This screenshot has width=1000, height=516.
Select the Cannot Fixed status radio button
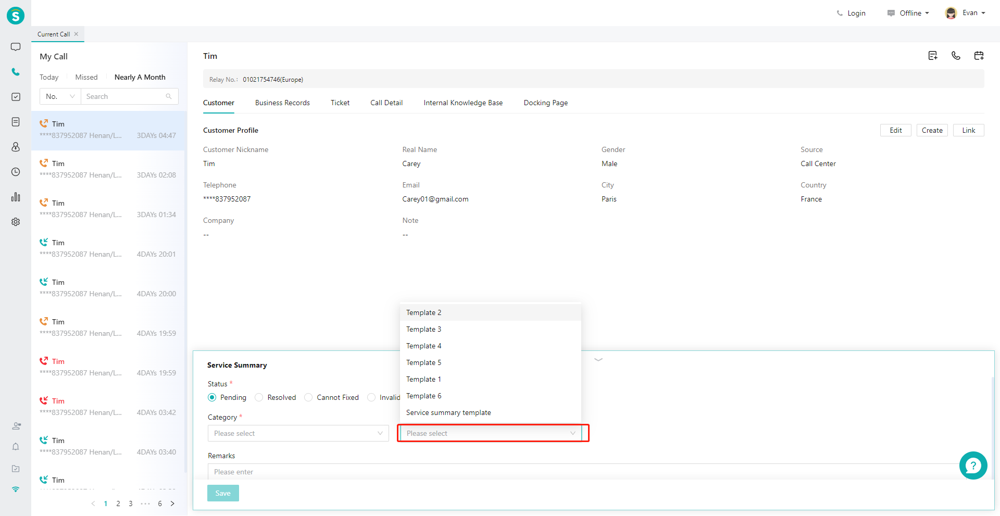pyautogui.click(x=308, y=397)
